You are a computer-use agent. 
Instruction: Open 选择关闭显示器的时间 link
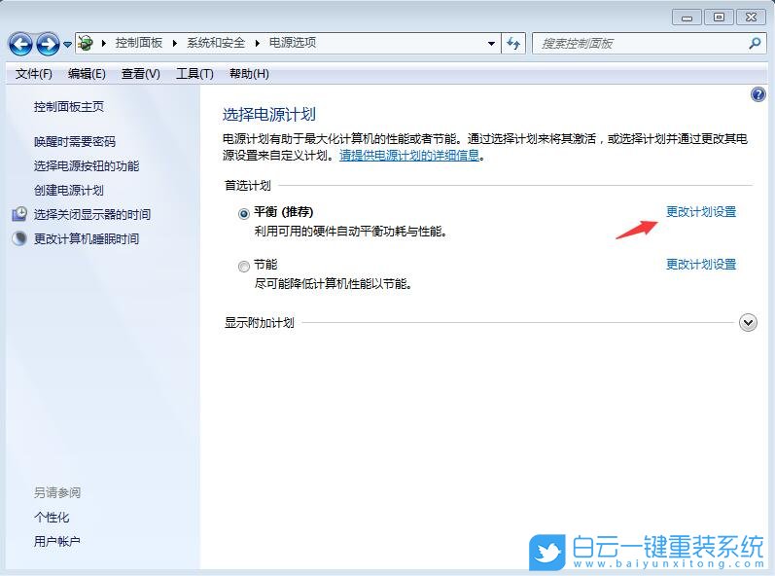pos(92,215)
